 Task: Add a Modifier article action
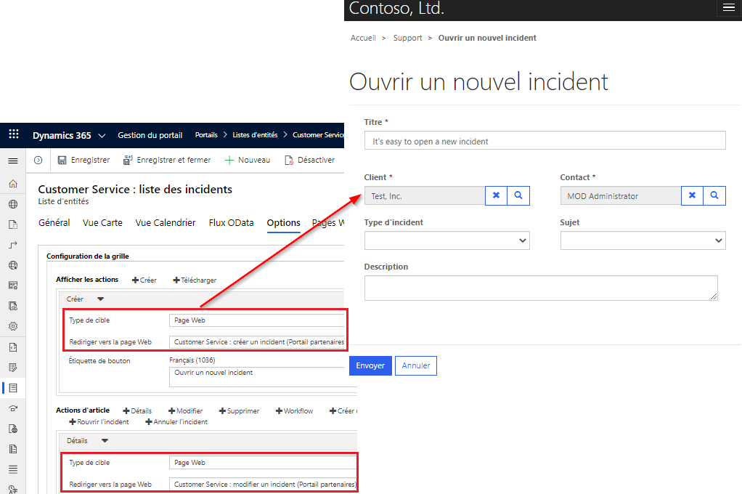click(186, 410)
